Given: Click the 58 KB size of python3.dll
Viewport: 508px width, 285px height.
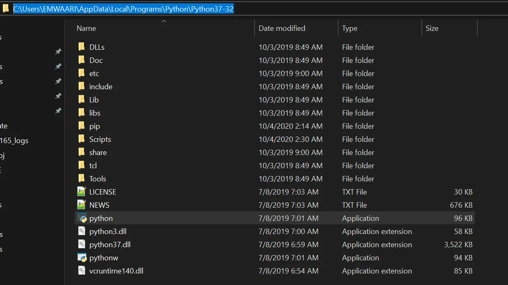Looking at the screenshot, I should pyautogui.click(x=463, y=232).
